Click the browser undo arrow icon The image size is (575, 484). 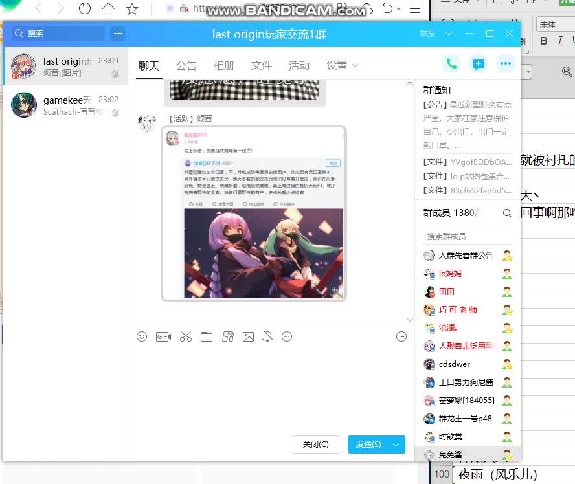coord(387,8)
